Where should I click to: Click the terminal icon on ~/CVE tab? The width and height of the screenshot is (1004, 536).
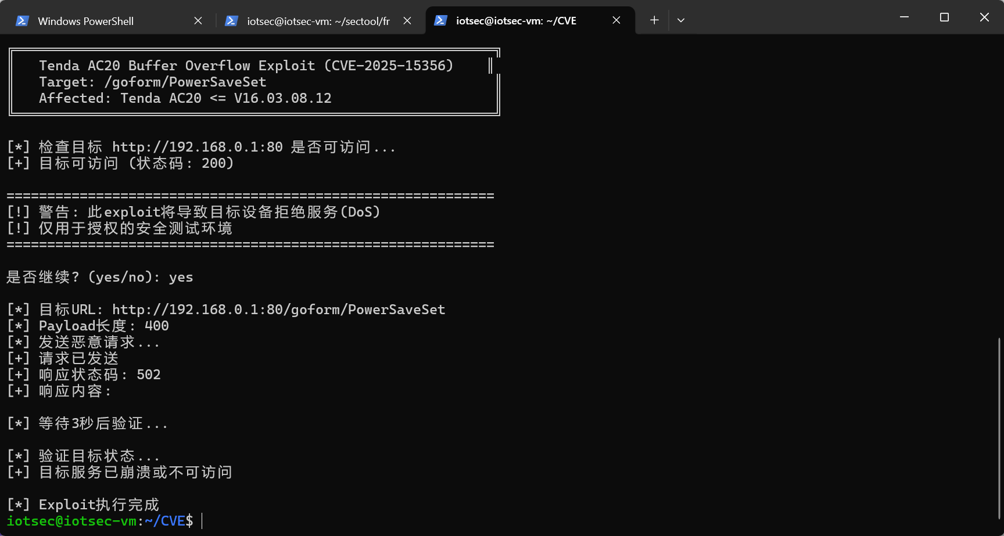pyautogui.click(x=440, y=20)
